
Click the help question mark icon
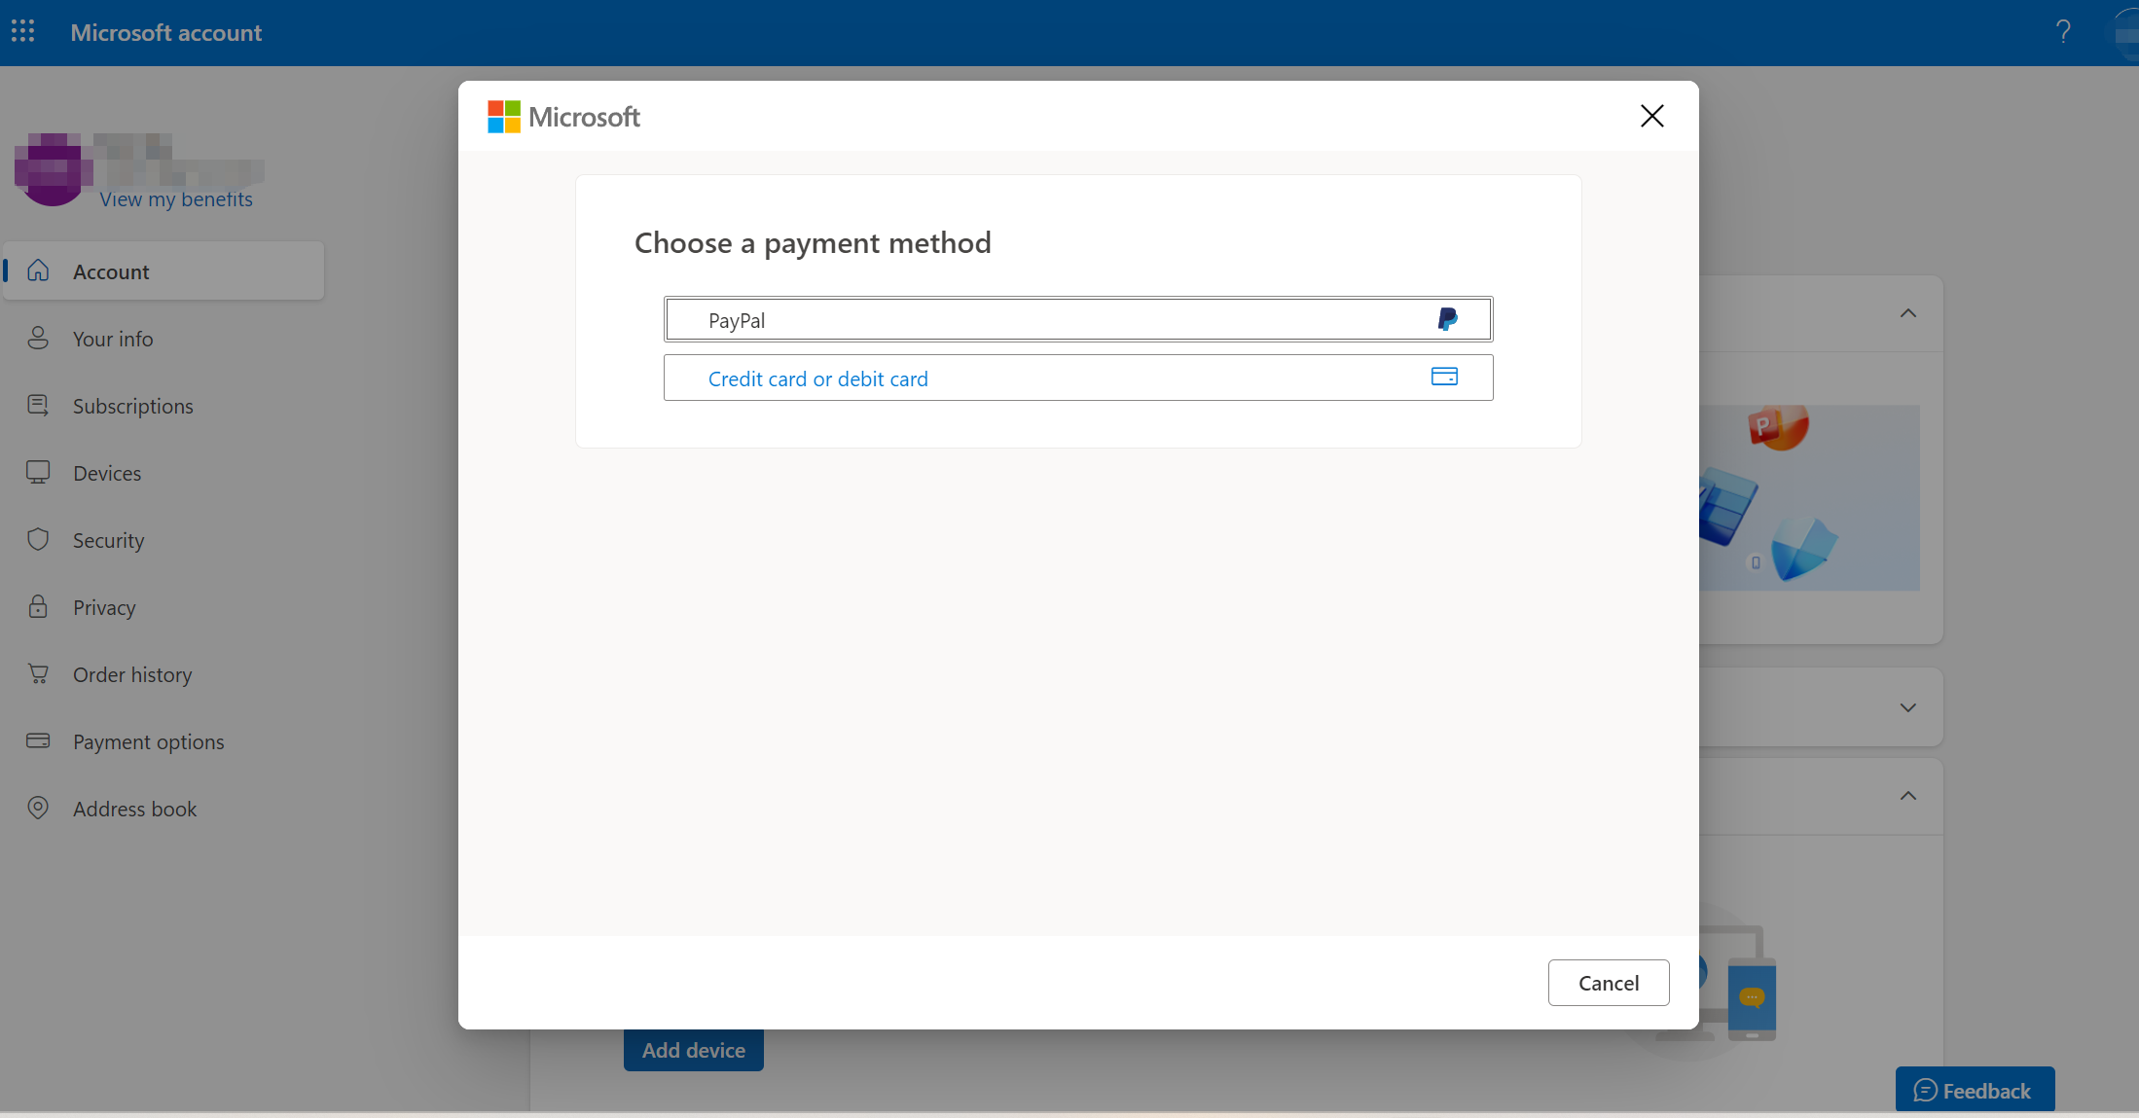(2062, 32)
